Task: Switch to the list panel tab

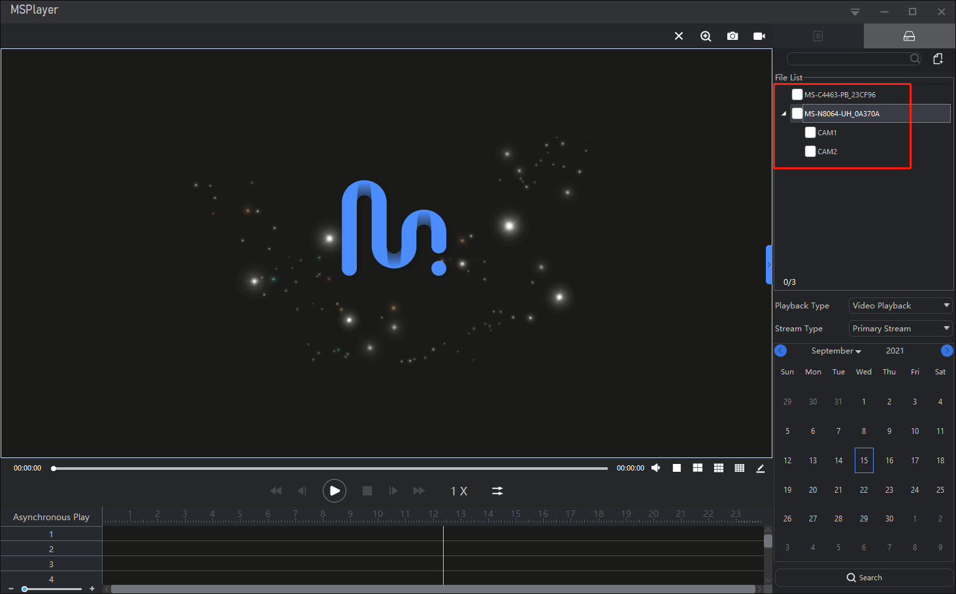Action: (818, 36)
